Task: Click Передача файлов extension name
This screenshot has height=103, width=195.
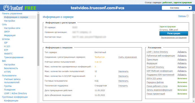Action: (155, 82)
